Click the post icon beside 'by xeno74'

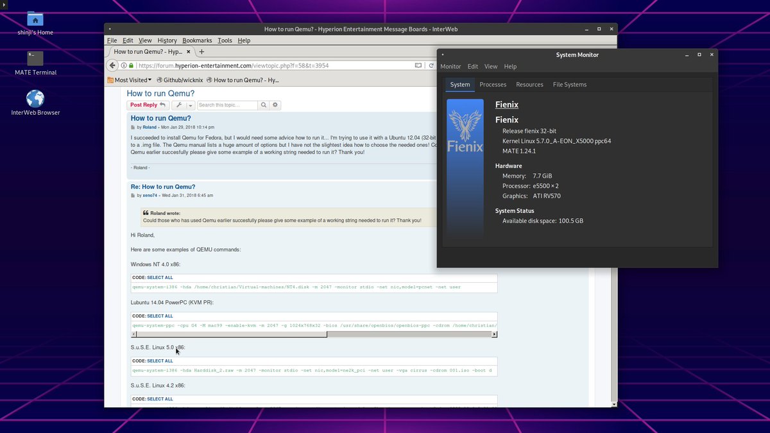[133, 195]
